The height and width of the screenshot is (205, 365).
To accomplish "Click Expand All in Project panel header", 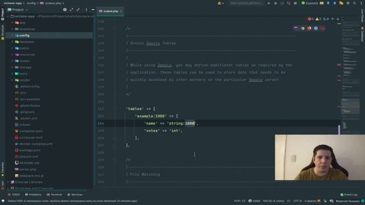I will coord(71,10).
